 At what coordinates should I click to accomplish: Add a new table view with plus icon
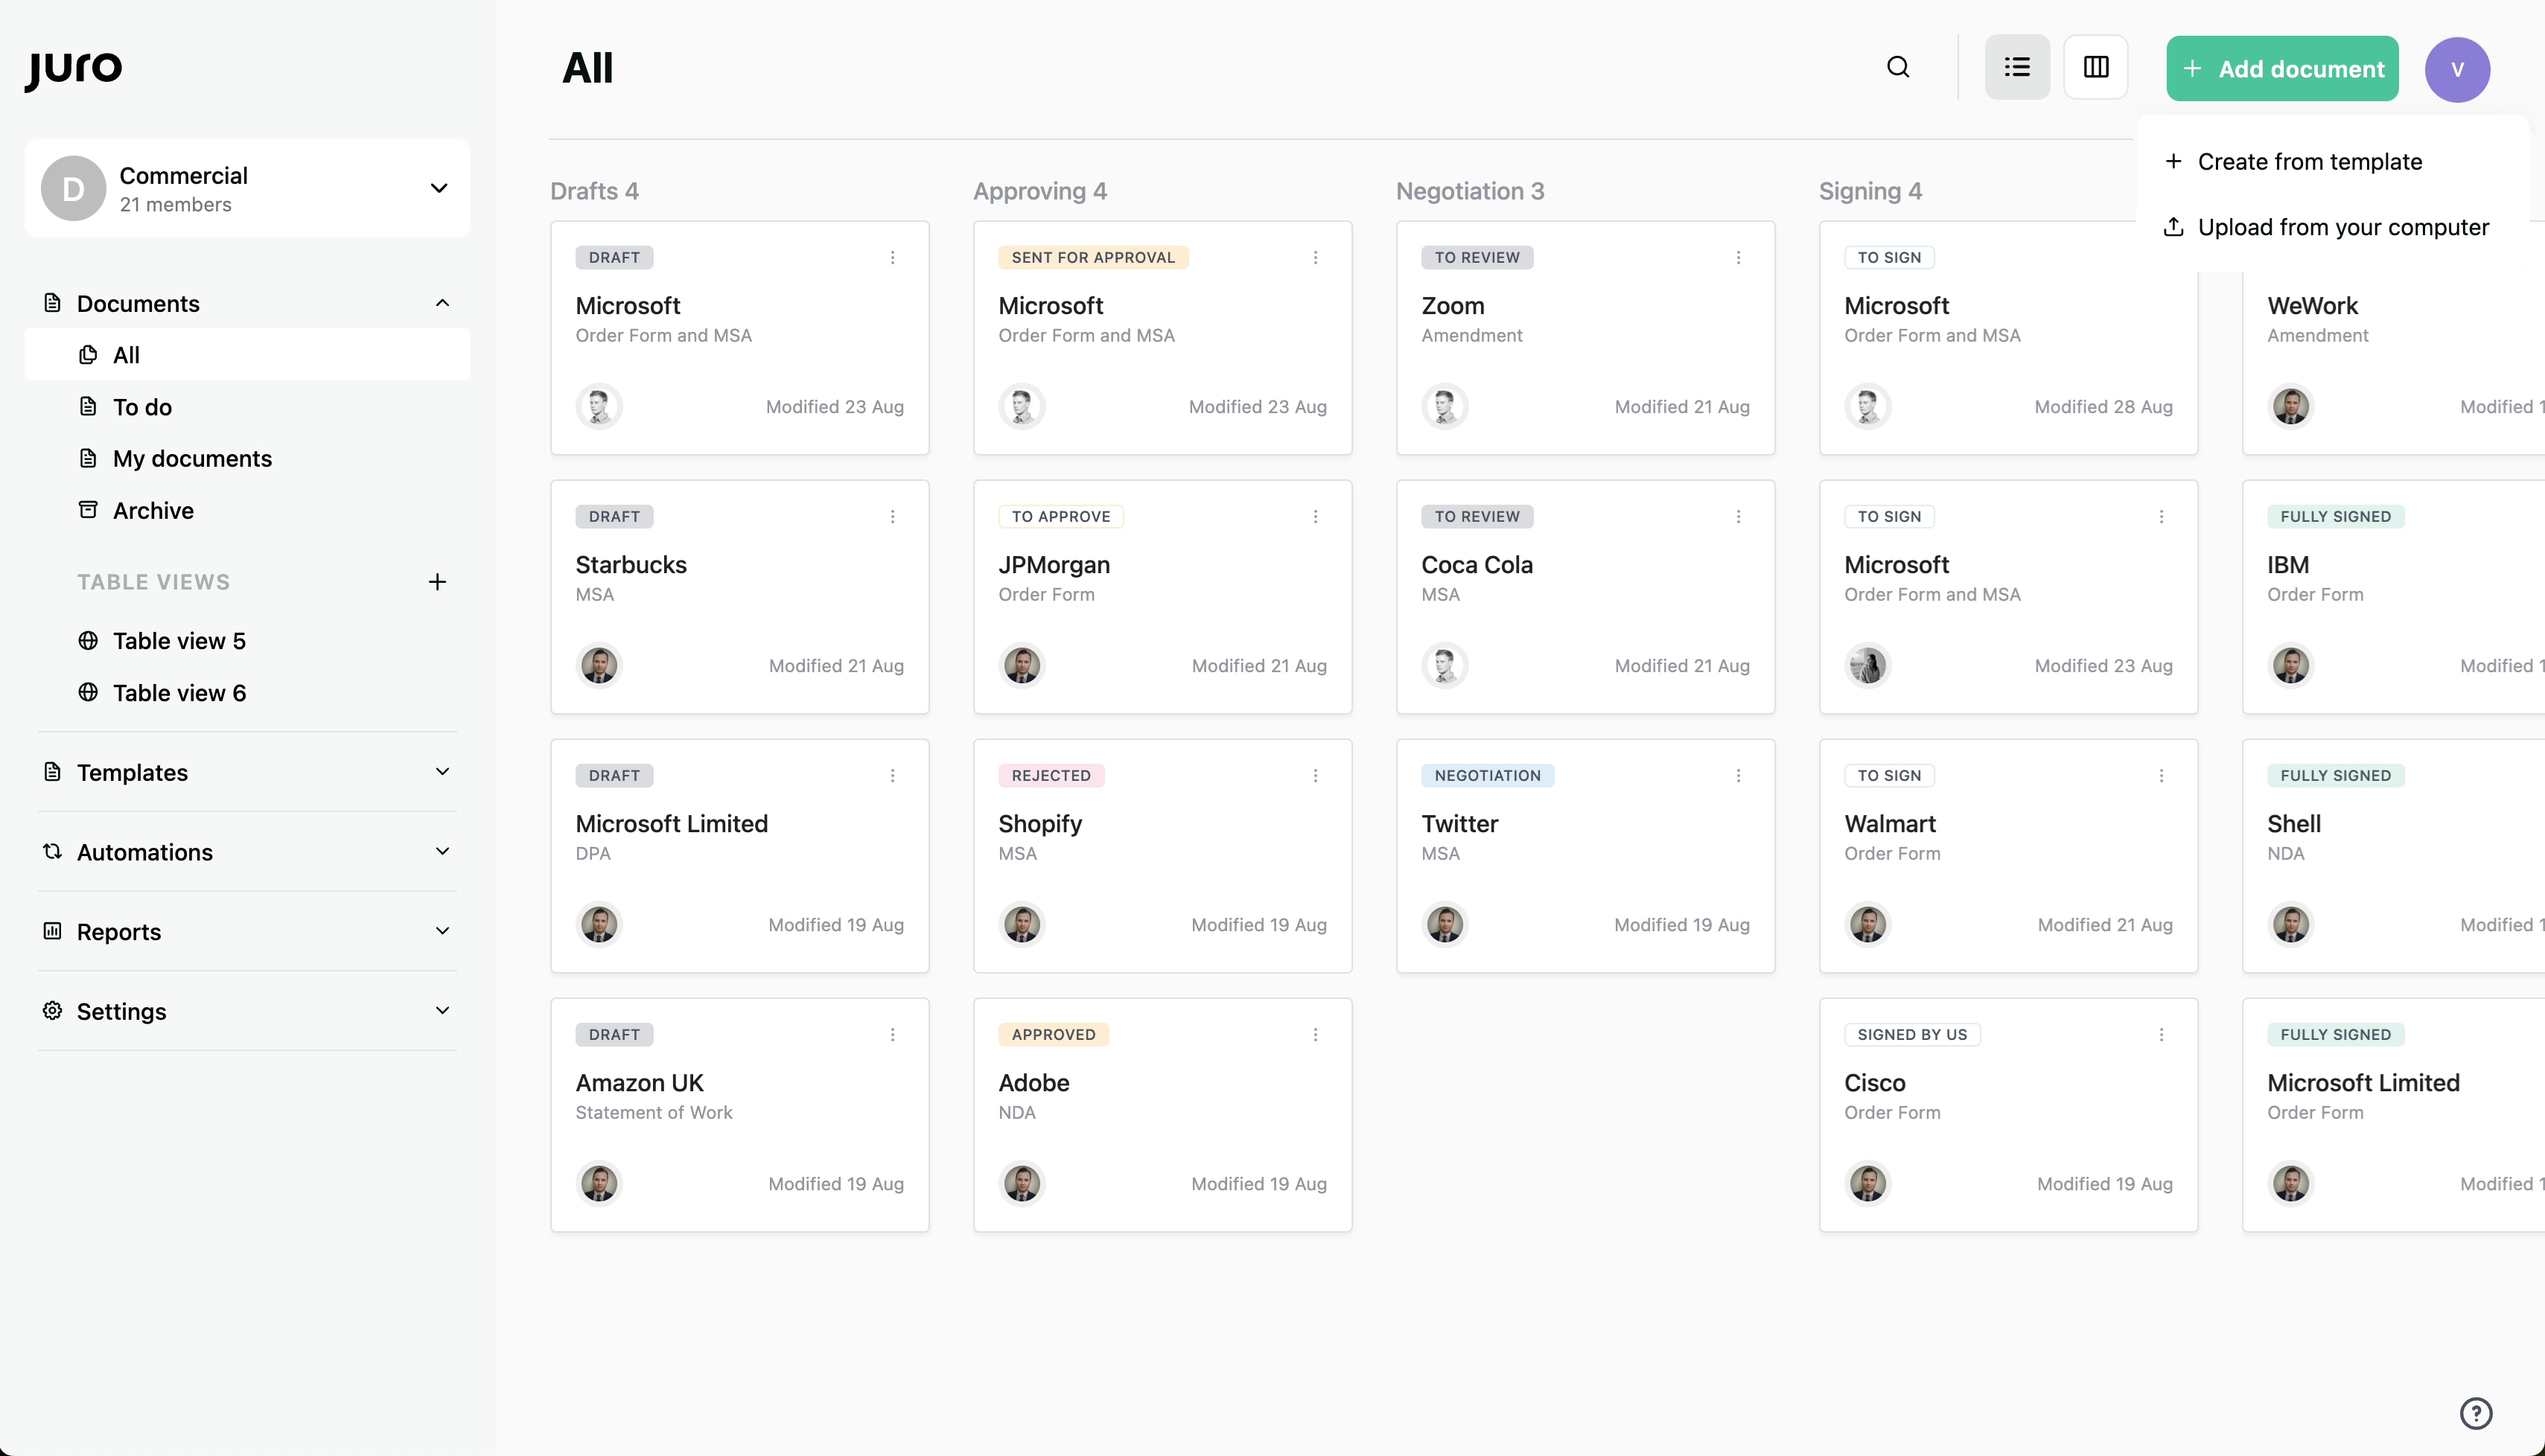(x=437, y=582)
